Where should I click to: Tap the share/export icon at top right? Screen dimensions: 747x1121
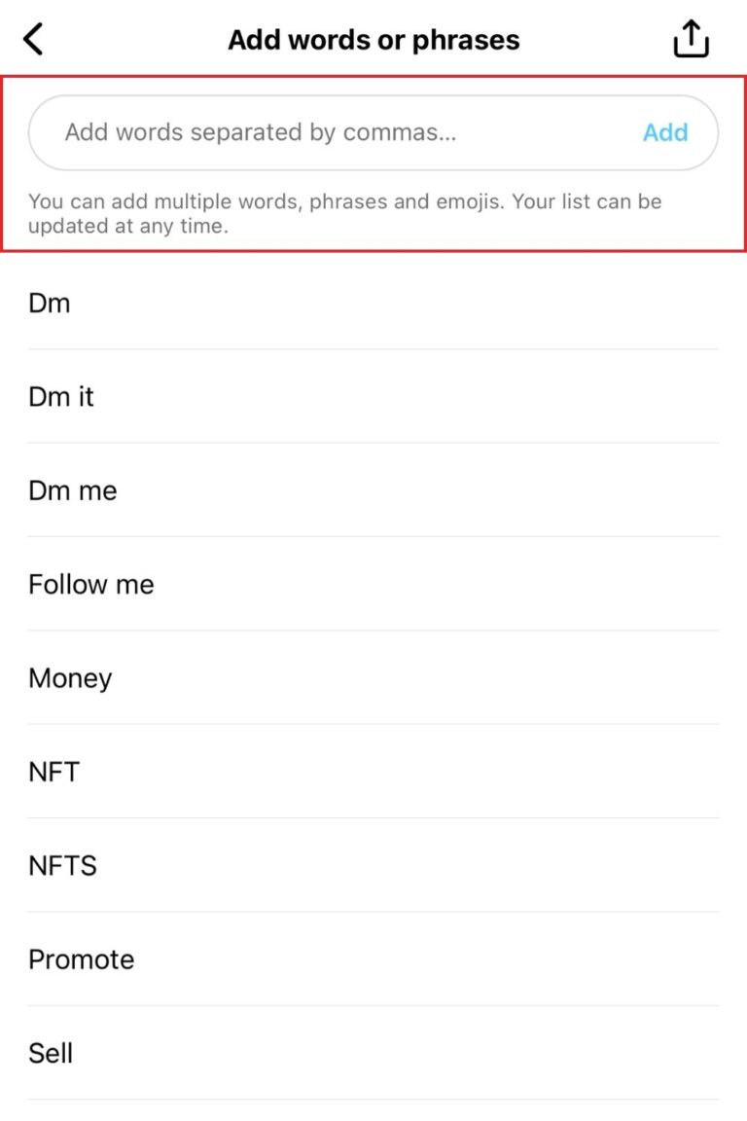pyautogui.click(x=691, y=39)
